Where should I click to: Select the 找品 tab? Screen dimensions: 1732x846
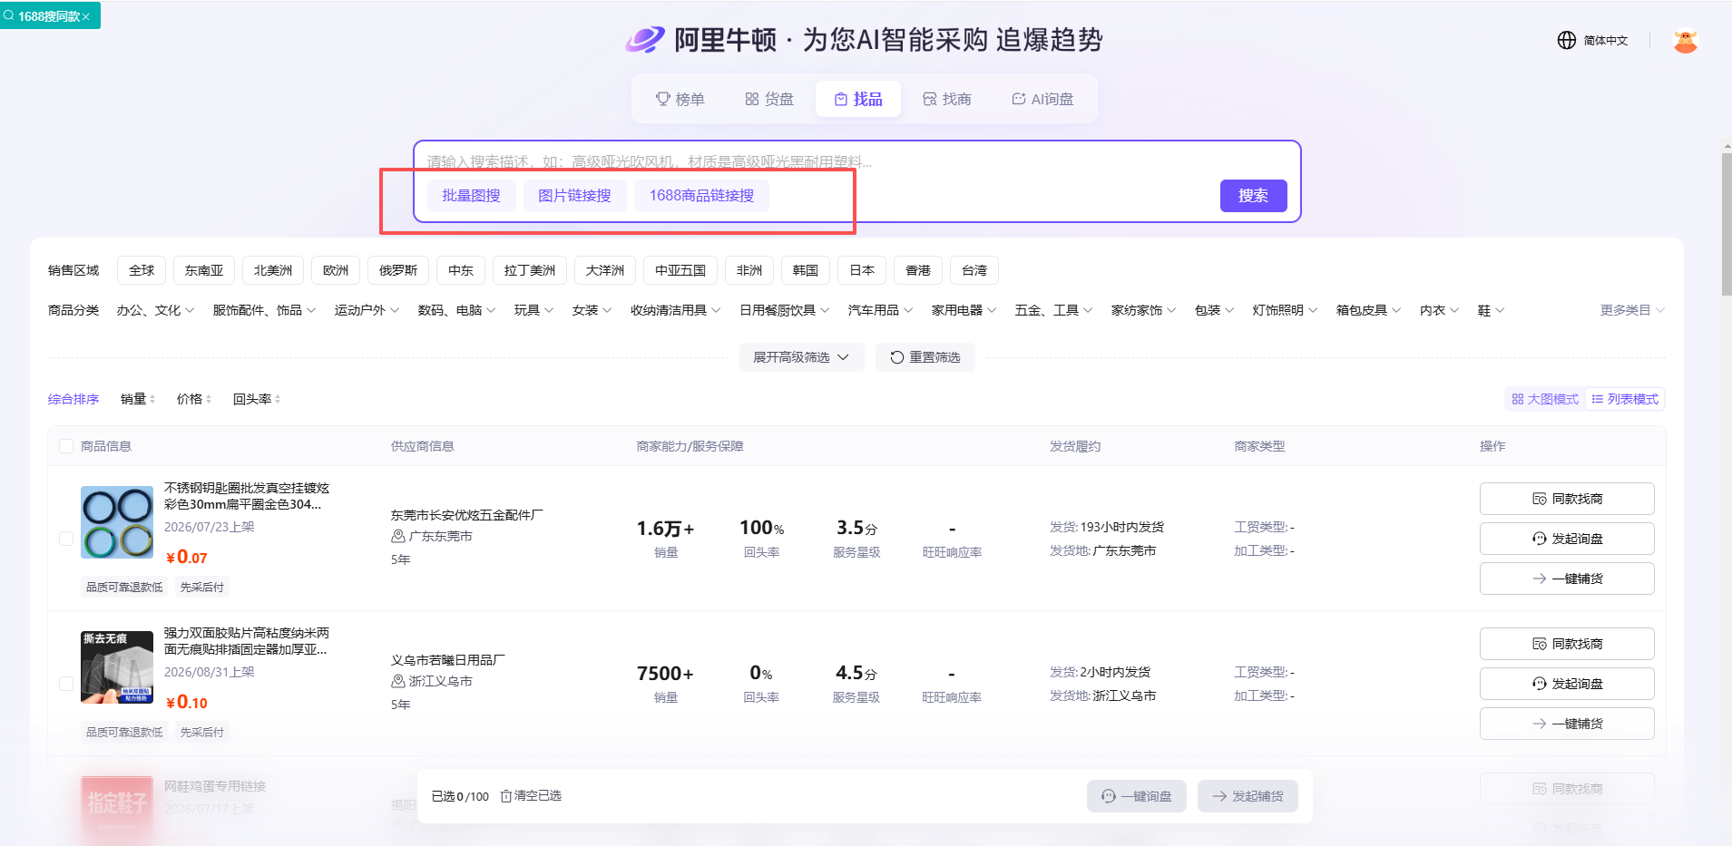point(858,99)
